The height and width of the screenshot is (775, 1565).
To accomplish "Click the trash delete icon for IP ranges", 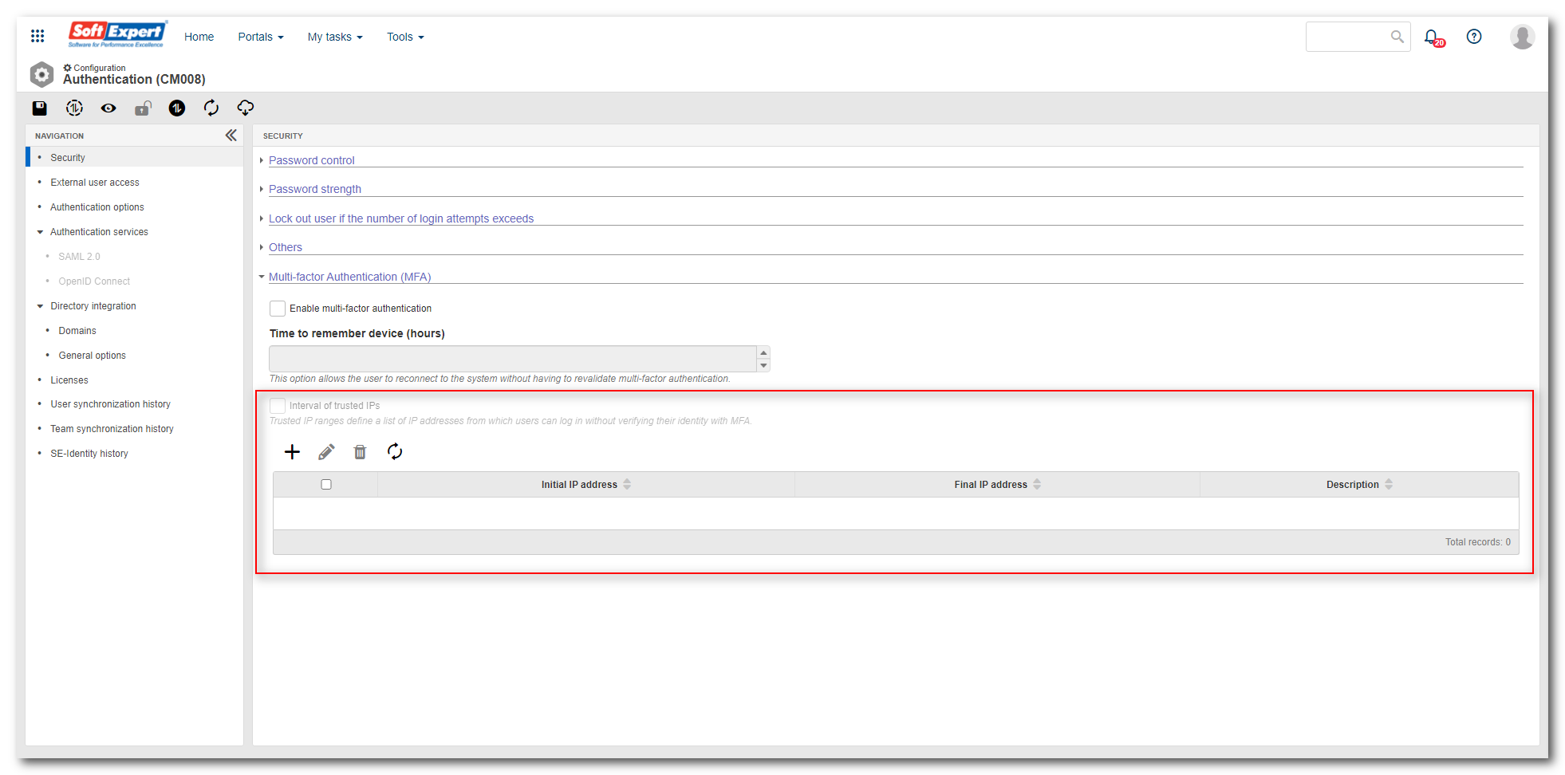I will [x=361, y=452].
